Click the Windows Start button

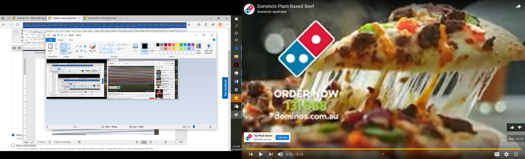pyautogui.click(x=236, y=19)
